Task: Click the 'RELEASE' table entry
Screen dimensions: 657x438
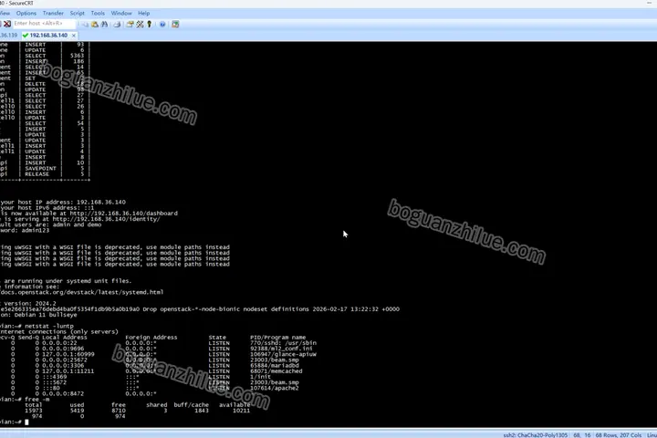Action: point(36,174)
